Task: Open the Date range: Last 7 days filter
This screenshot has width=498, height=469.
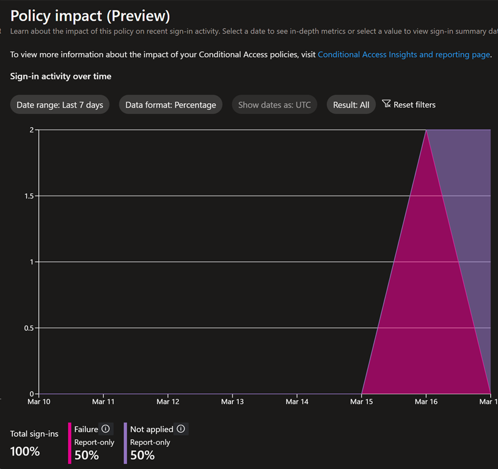Action: coord(60,105)
